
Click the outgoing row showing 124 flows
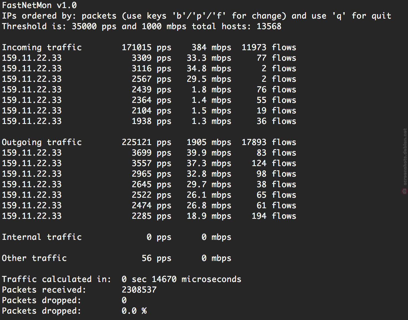[x=149, y=163]
